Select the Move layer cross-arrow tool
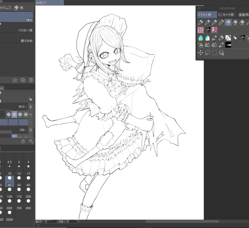 tap(200, 52)
